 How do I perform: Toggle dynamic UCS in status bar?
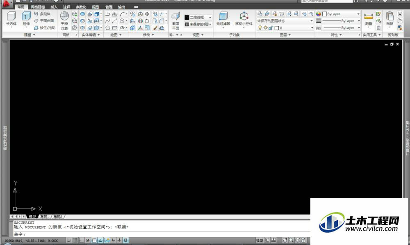(x=107, y=240)
